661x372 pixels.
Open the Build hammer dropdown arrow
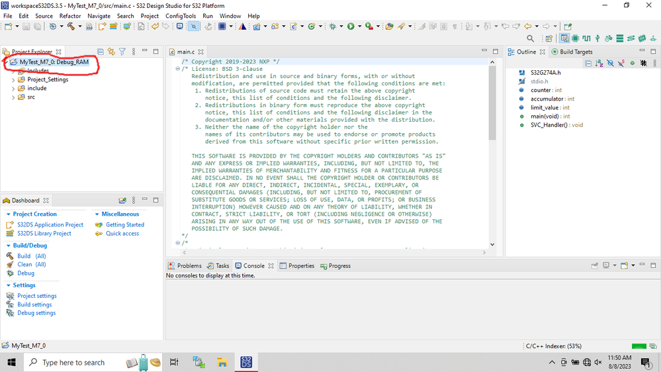(x=79, y=26)
